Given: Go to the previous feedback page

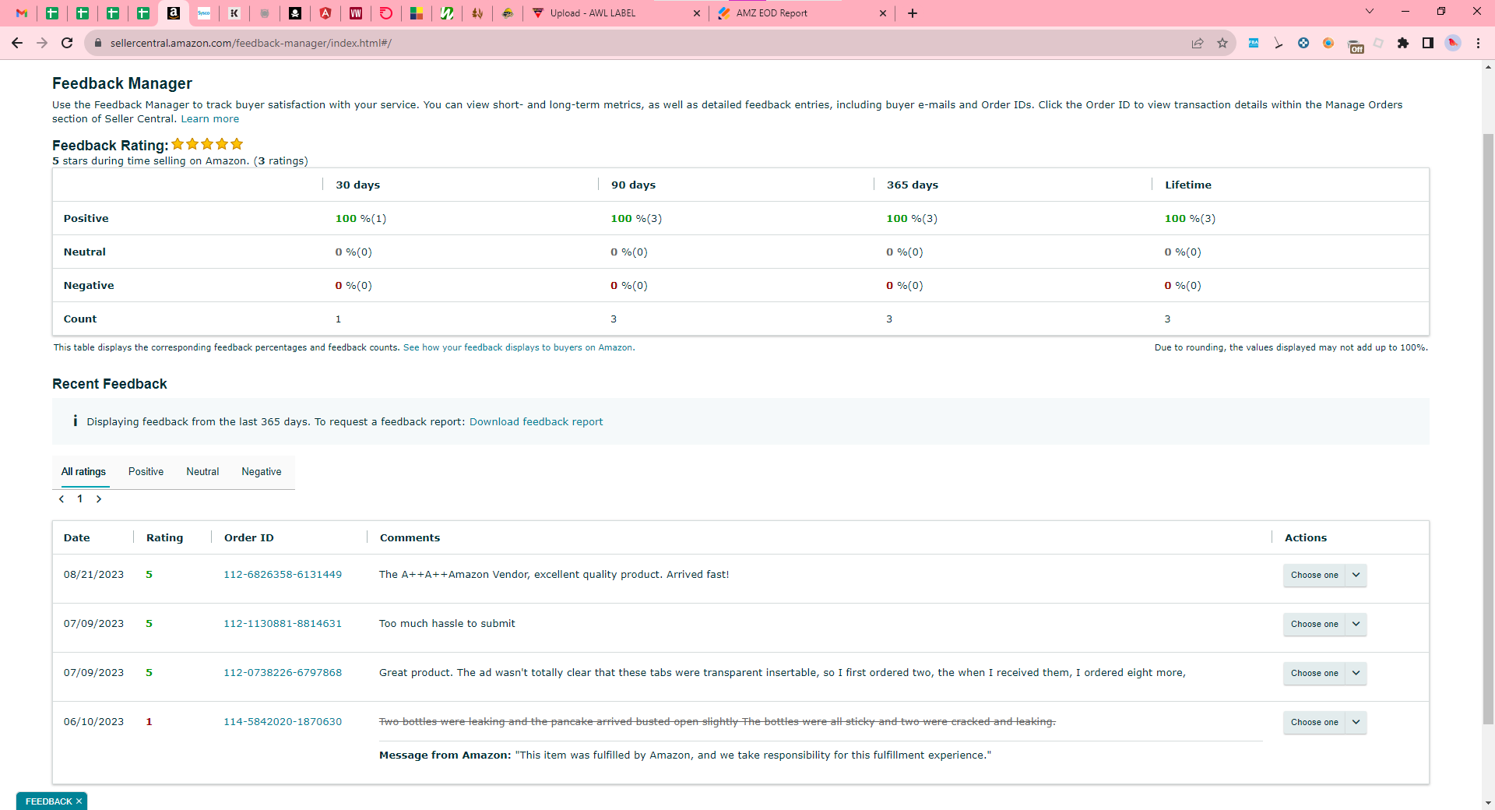Looking at the screenshot, I should point(62,499).
